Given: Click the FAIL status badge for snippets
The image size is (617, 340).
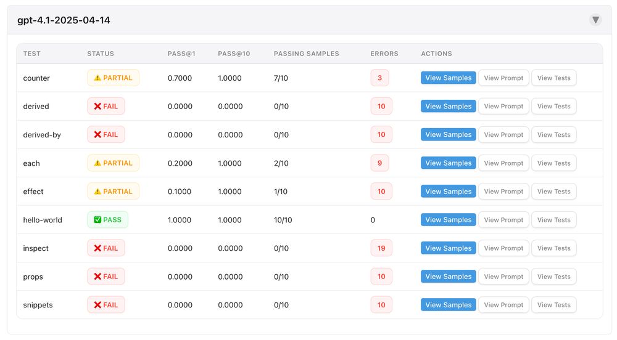Looking at the screenshot, I should point(106,305).
